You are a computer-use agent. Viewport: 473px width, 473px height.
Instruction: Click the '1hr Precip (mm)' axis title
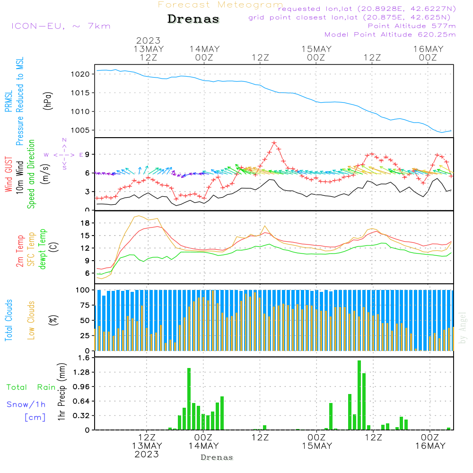tap(61, 392)
